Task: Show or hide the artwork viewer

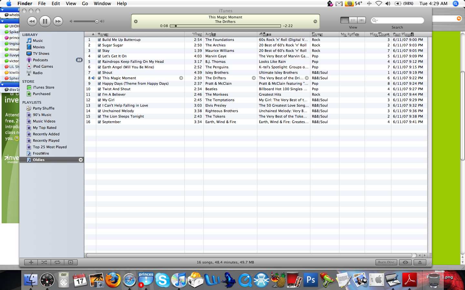Action: click(x=71, y=262)
